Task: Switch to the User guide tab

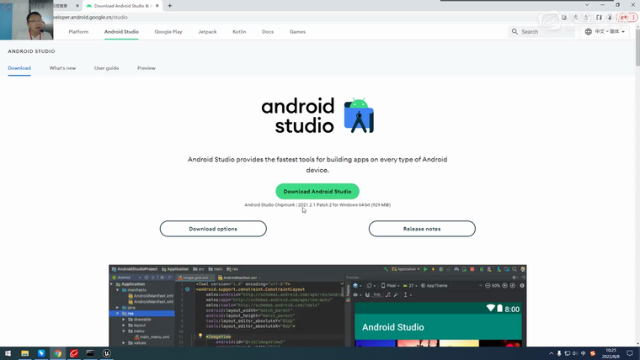Action: coord(106,68)
